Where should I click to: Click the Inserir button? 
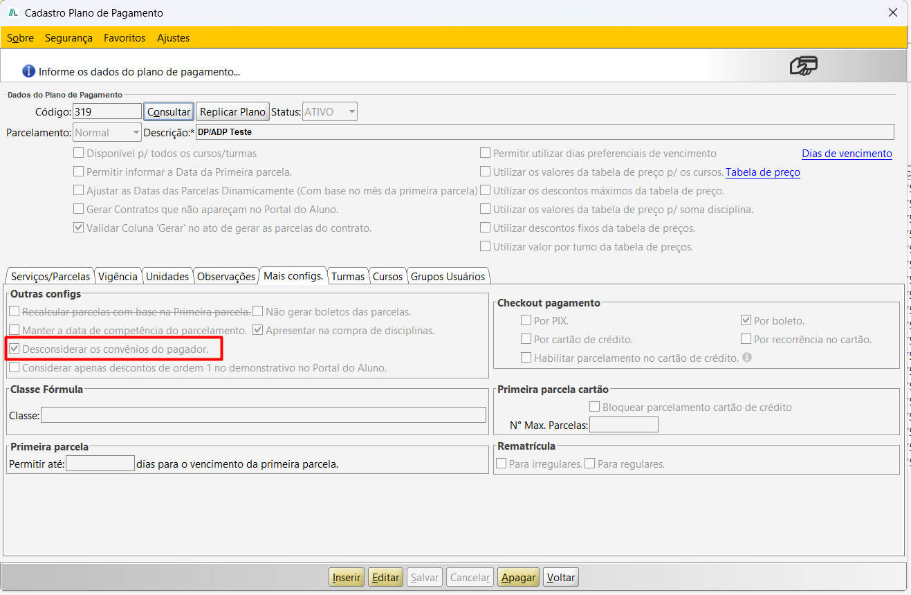click(x=347, y=577)
